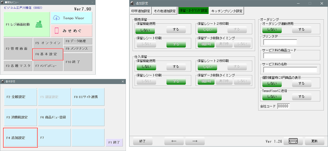
Task: Enable オーダリング連動使用 by selecting する
Action: tap(301, 29)
